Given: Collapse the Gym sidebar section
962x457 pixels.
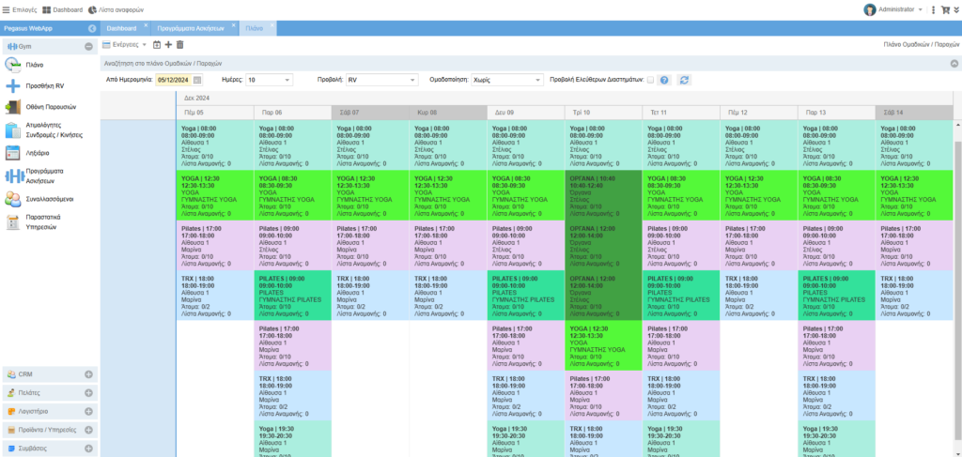Looking at the screenshot, I should [x=88, y=46].
